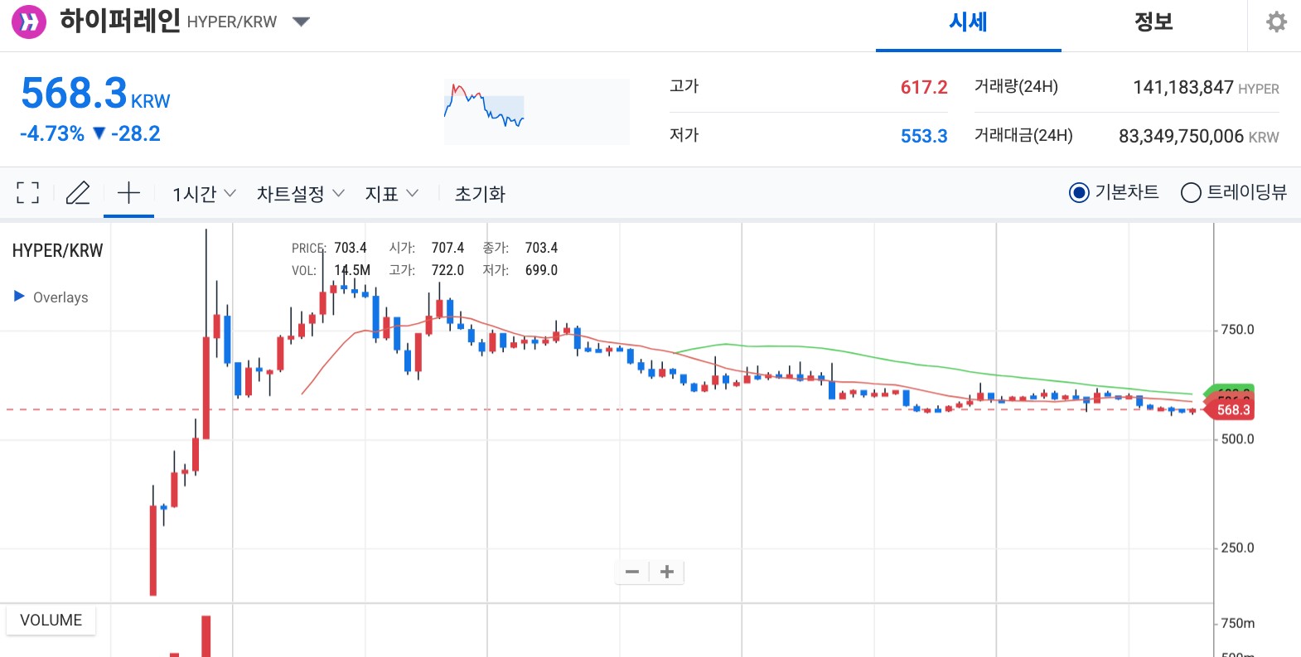
Task: Switch to the 시세 tab
Action: (969, 23)
